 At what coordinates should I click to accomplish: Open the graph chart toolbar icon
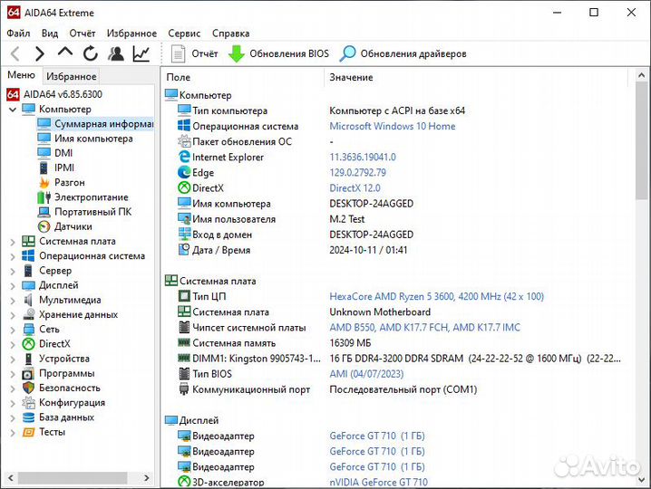[x=141, y=54]
